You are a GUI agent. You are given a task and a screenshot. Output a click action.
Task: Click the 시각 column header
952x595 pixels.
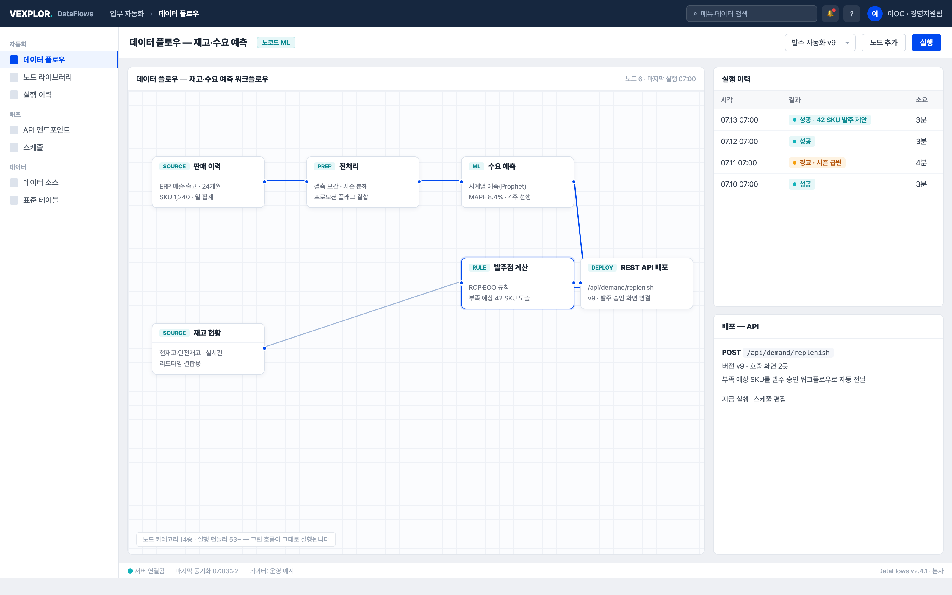coord(726,100)
